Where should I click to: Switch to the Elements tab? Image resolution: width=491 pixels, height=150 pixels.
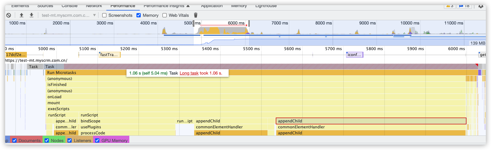pyautogui.click(x=20, y=6)
